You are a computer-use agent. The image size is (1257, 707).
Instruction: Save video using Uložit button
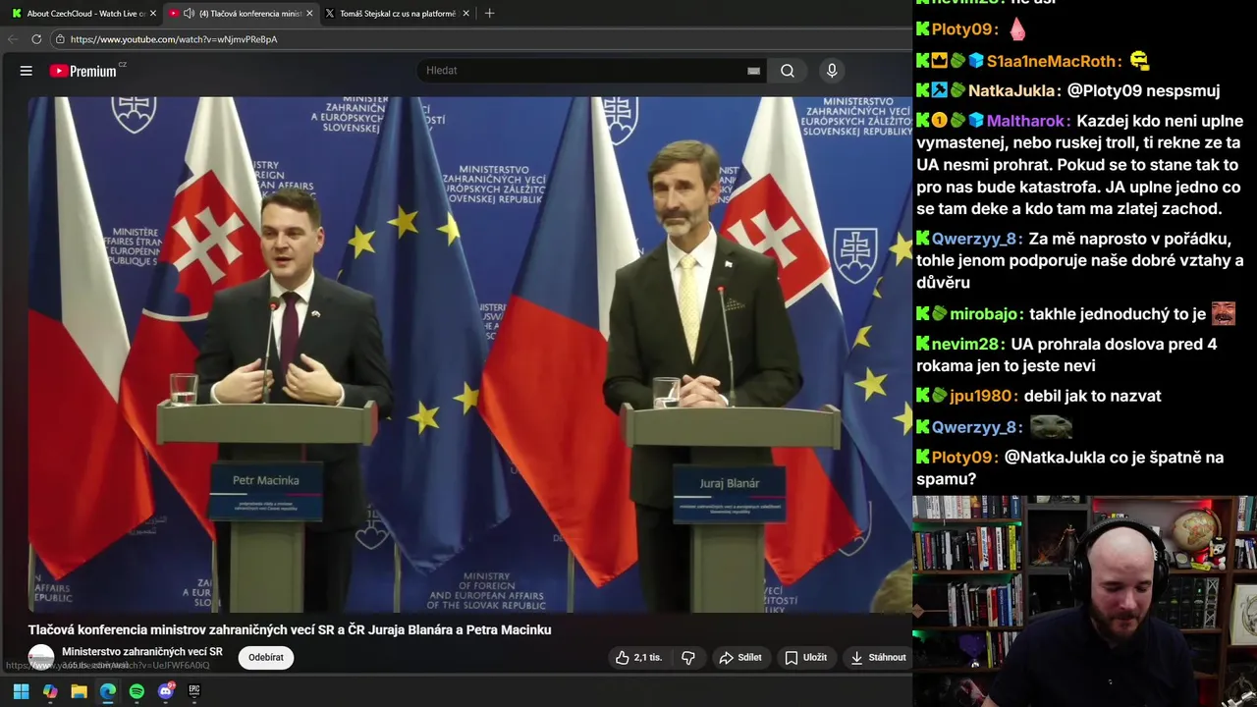[805, 658]
